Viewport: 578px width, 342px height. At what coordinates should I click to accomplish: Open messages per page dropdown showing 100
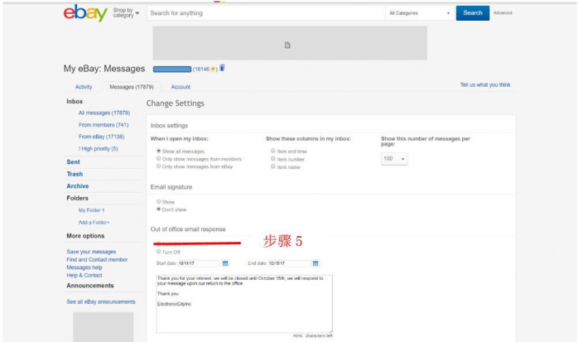(x=394, y=159)
